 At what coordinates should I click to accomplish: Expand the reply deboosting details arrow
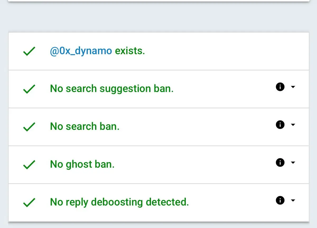pos(293,200)
